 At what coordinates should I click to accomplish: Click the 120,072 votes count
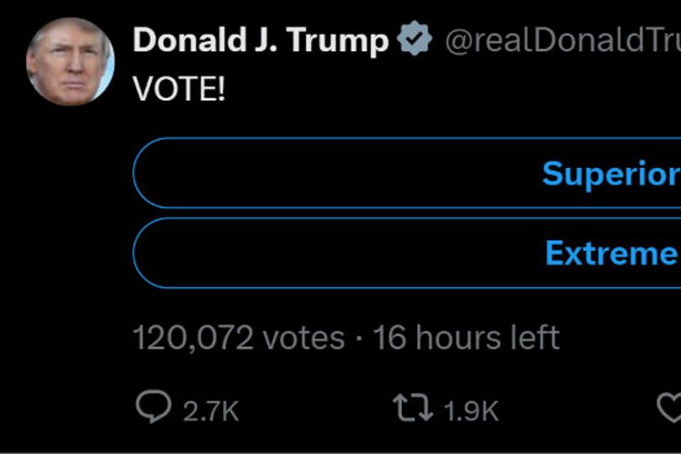239,338
